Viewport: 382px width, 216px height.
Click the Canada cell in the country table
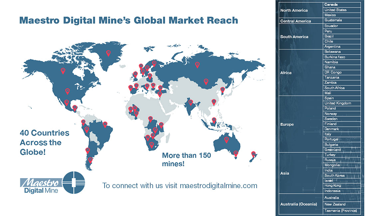[x=342, y=5]
